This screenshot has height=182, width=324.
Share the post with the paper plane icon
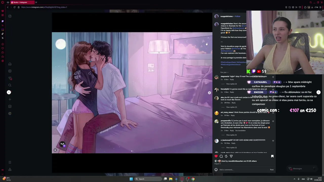[231, 156]
